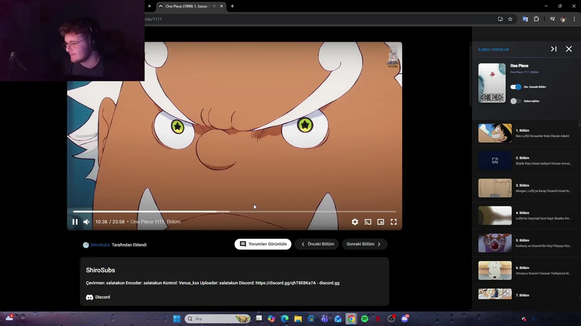Open Microsoft Teams from taskbar

pos(325,319)
